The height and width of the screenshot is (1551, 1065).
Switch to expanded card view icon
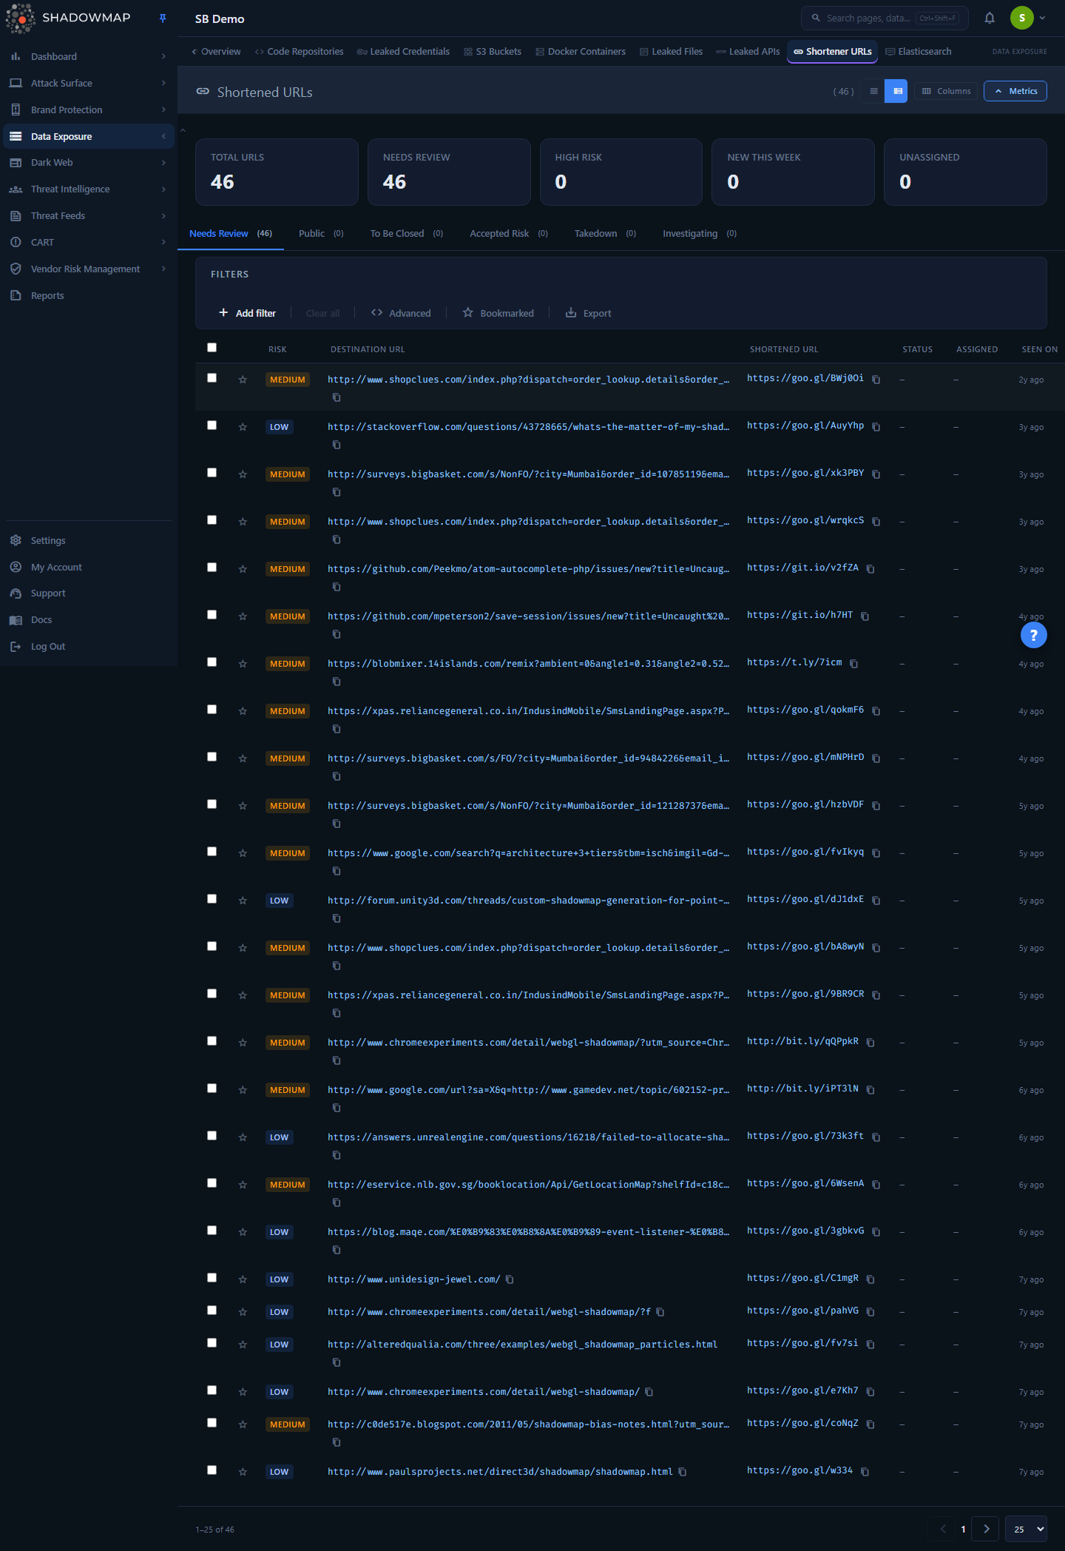[897, 91]
